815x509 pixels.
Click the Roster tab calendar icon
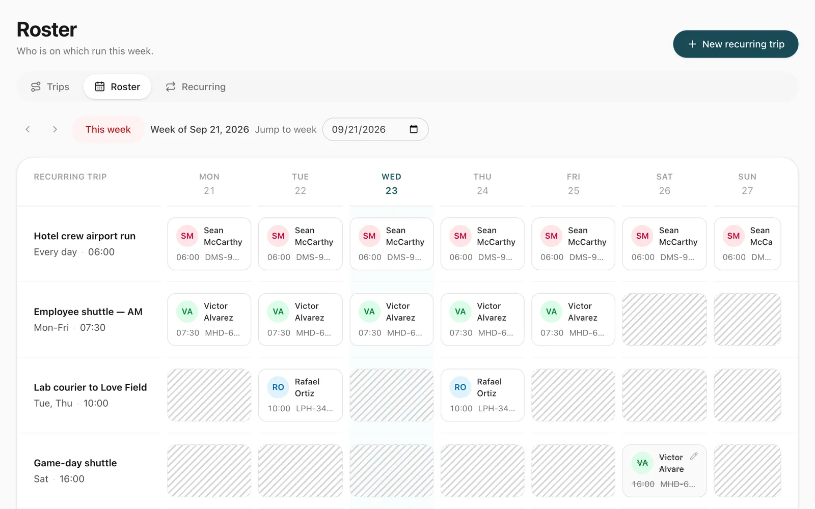pos(100,87)
